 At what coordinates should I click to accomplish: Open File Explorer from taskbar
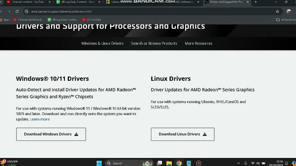point(169,163)
